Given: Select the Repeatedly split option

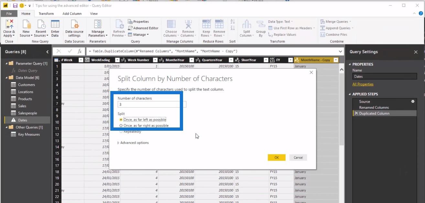Looking at the screenshot, I should 130,132.
